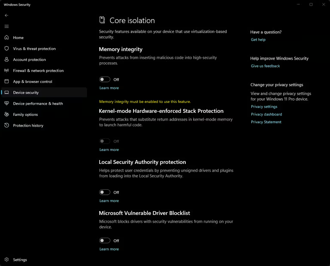
Task: Click the Account protection person icon
Action: click(x=6, y=60)
